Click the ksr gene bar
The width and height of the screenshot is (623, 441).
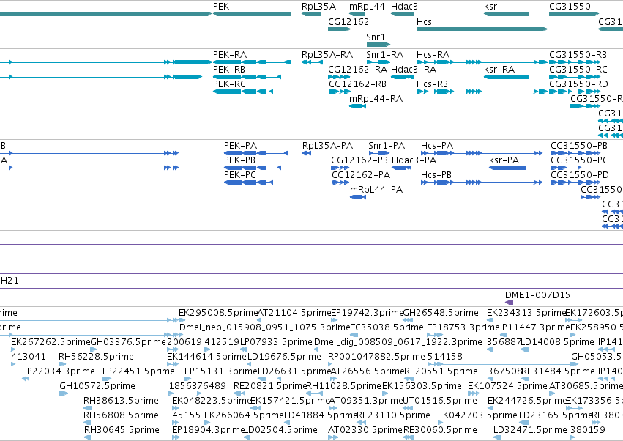[x=506, y=14]
